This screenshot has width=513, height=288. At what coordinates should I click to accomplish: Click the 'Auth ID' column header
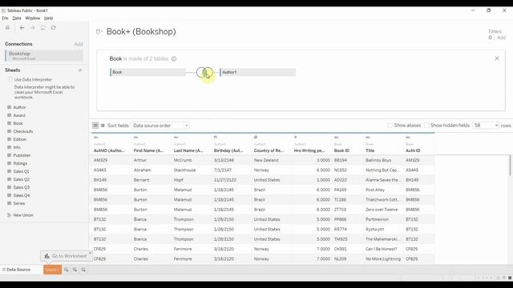413,150
